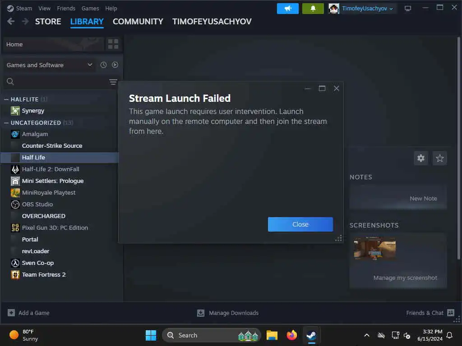
Task: Collapse the UNCATEGORIZED category
Action: tap(6, 123)
